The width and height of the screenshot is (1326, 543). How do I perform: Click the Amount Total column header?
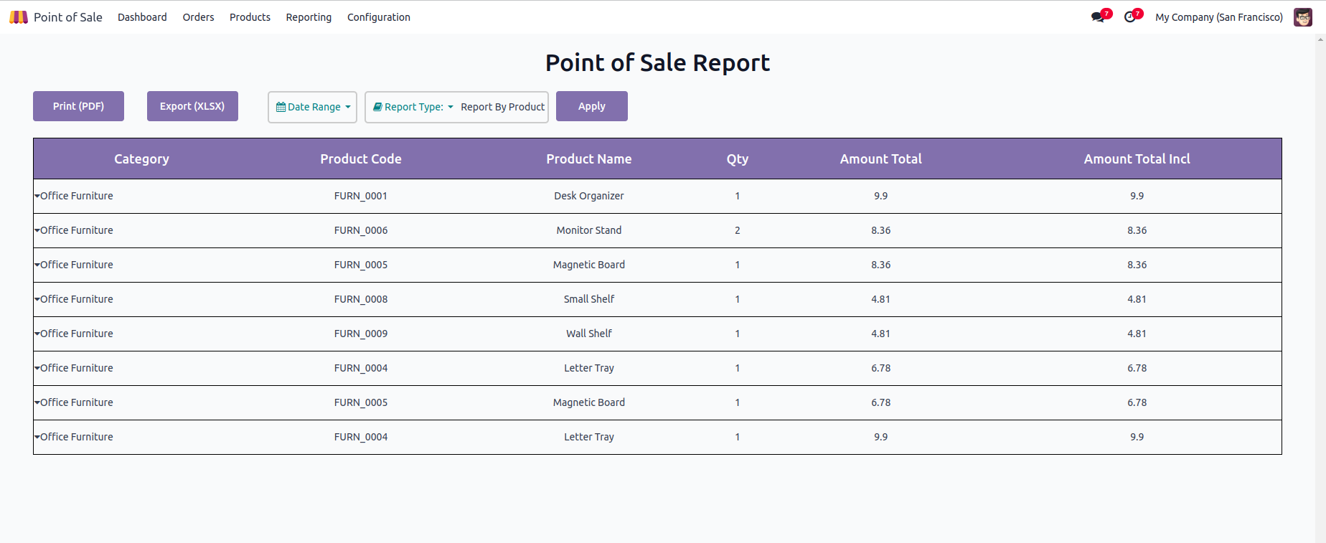(880, 159)
